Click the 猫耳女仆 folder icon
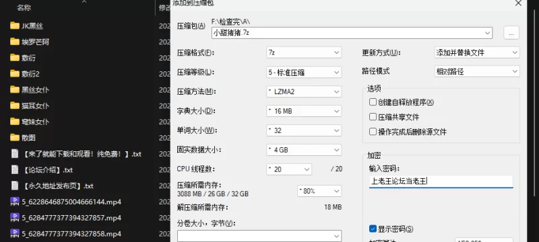Screen dimensions: 539x242 (x=14, y=106)
